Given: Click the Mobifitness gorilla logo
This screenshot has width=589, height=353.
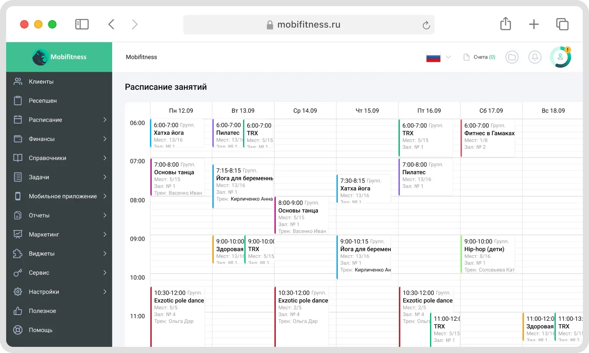Looking at the screenshot, I should [40, 57].
